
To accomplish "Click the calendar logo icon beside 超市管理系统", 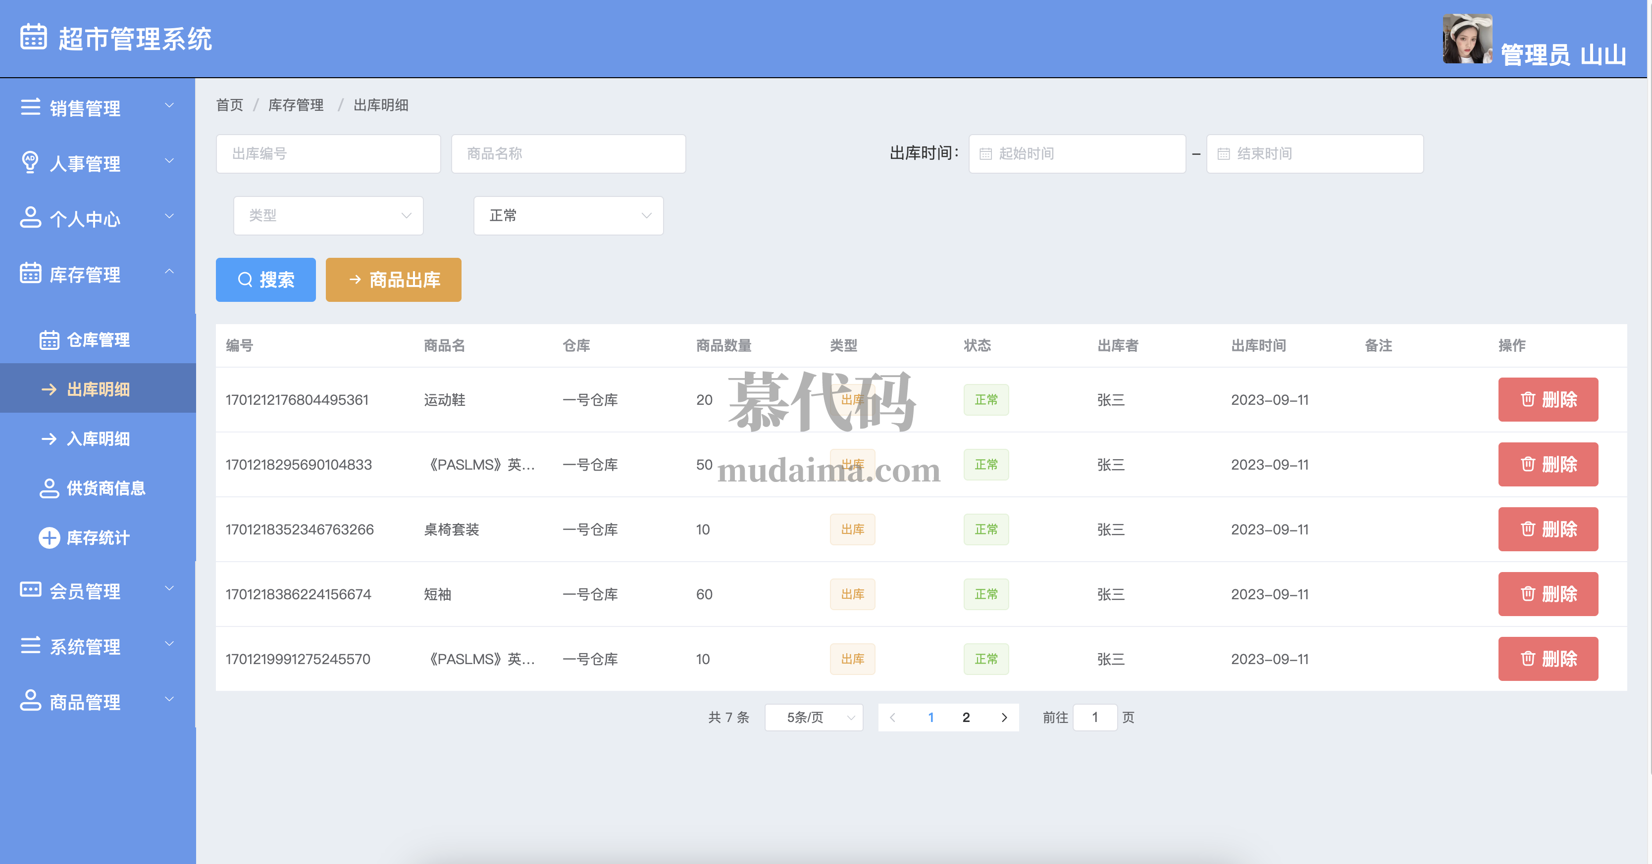I will pyautogui.click(x=33, y=37).
